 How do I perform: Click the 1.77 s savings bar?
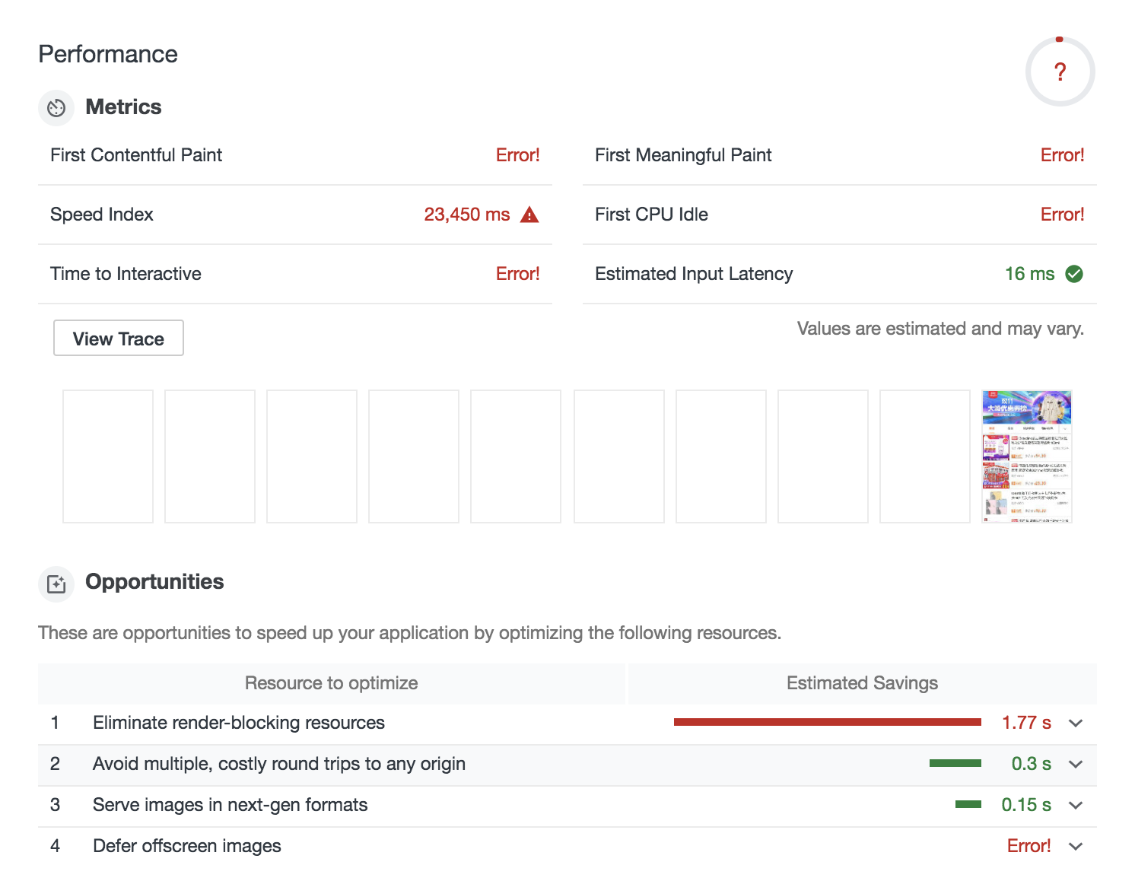pos(825,723)
